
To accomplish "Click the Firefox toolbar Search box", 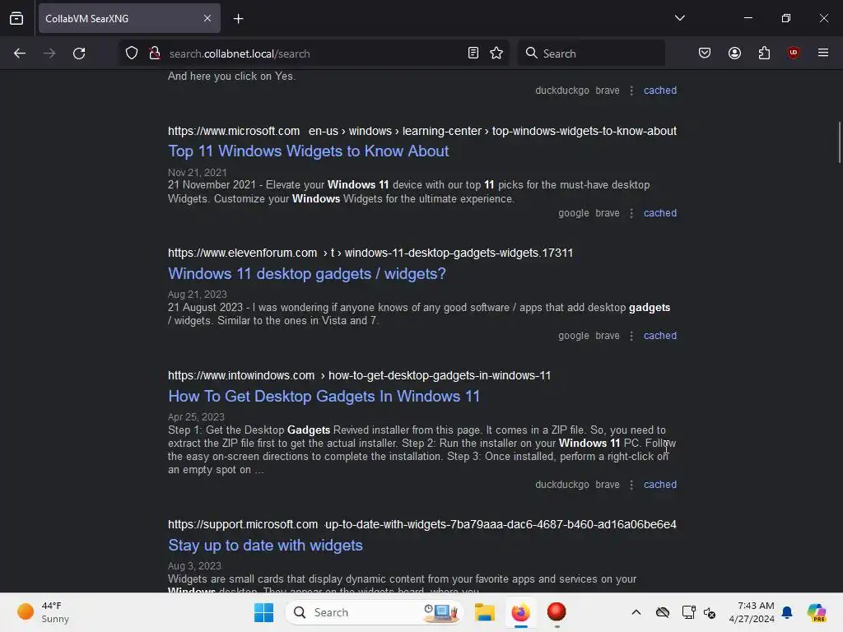I will click(x=591, y=53).
